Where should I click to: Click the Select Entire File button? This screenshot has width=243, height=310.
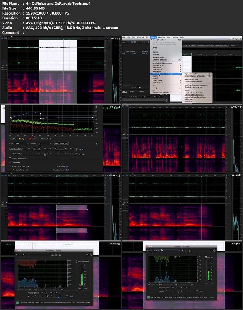(61, 143)
